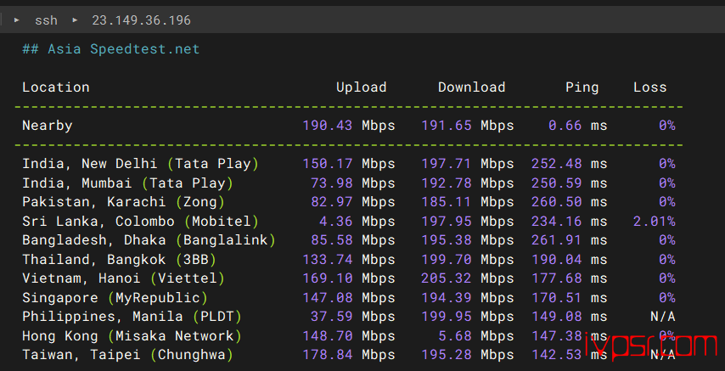Click Singapore download value 194.39
This screenshot has height=371, width=725.
(x=447, y=297)
